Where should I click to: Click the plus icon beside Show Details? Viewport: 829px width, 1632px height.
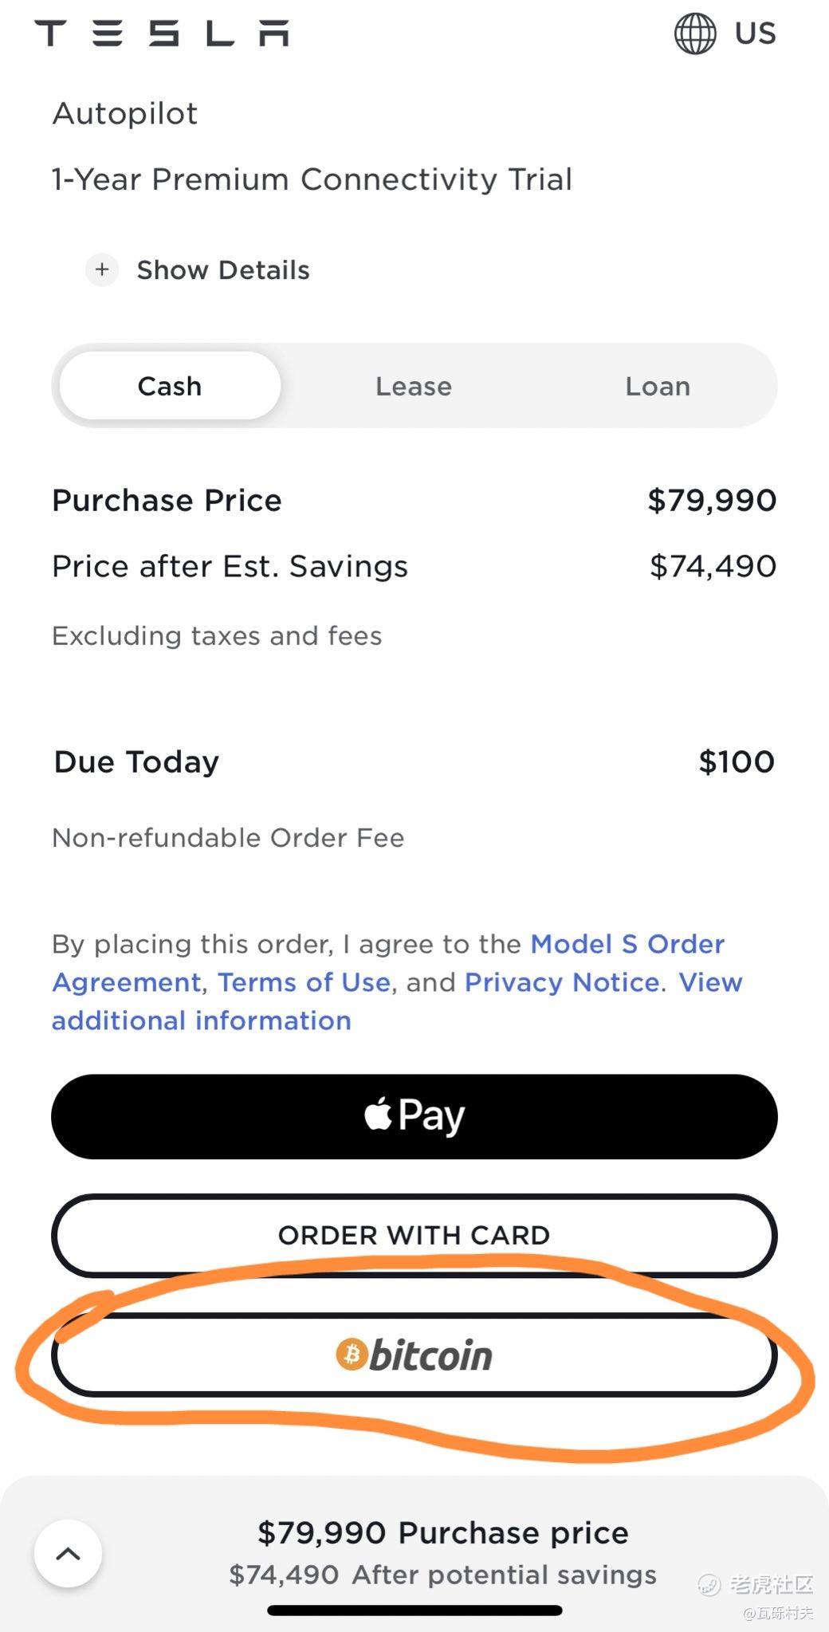pos(102,270)
